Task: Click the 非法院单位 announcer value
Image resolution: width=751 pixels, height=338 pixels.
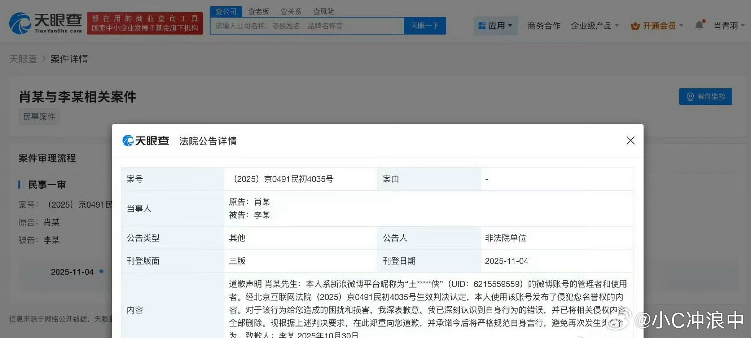Action: [506, 238]
